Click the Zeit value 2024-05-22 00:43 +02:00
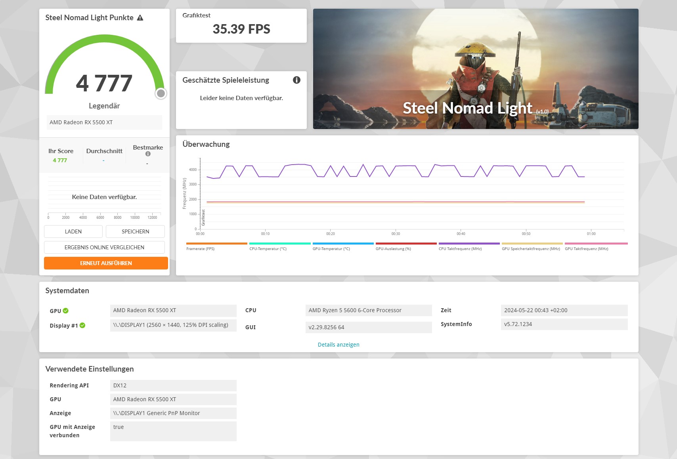 [564, 310]
